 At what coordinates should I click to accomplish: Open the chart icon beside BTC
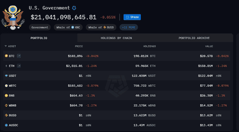point(19,56)
